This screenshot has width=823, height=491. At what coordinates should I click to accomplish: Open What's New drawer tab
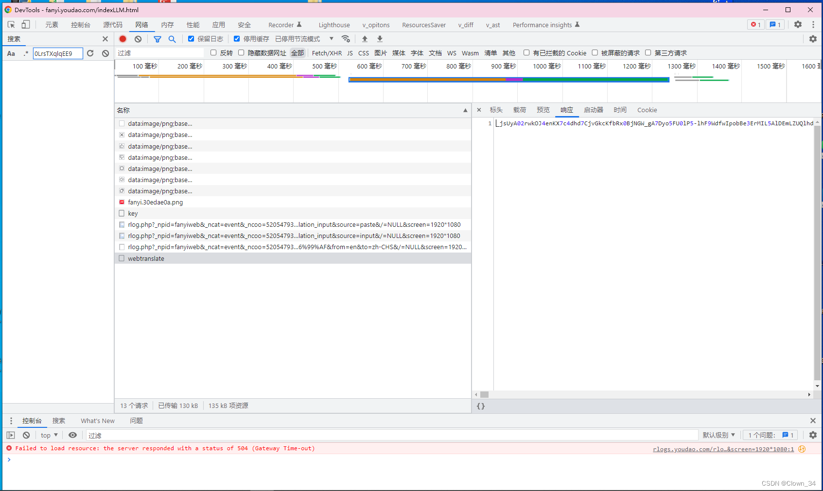[x=98, y=421]
